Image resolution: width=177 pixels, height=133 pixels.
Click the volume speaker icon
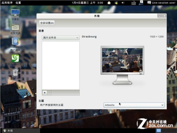click(x=123, y=3)
